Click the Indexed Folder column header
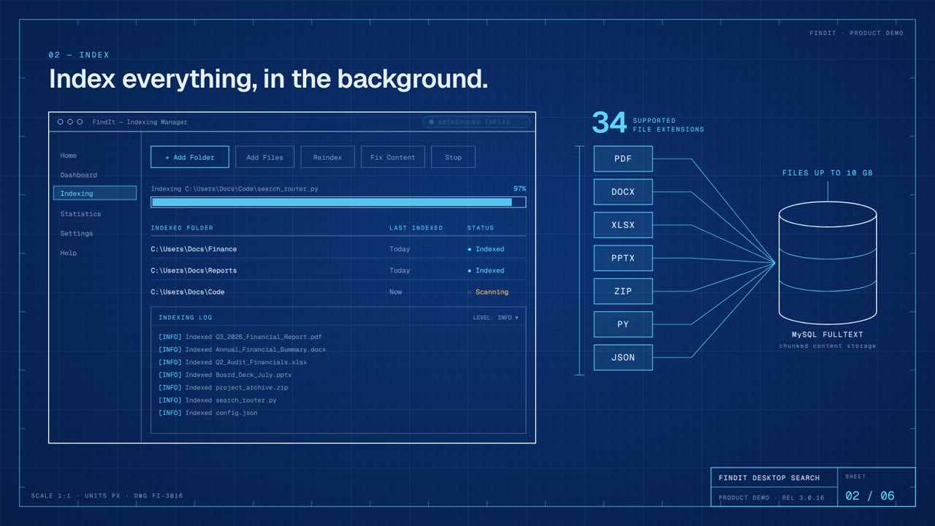935x526 pixels. click(x=182, y=228)
